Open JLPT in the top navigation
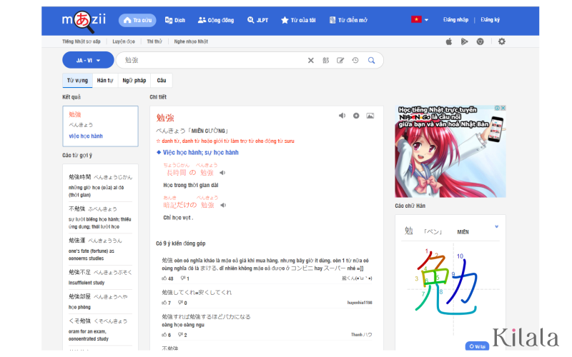 click(x=258, y=20)
